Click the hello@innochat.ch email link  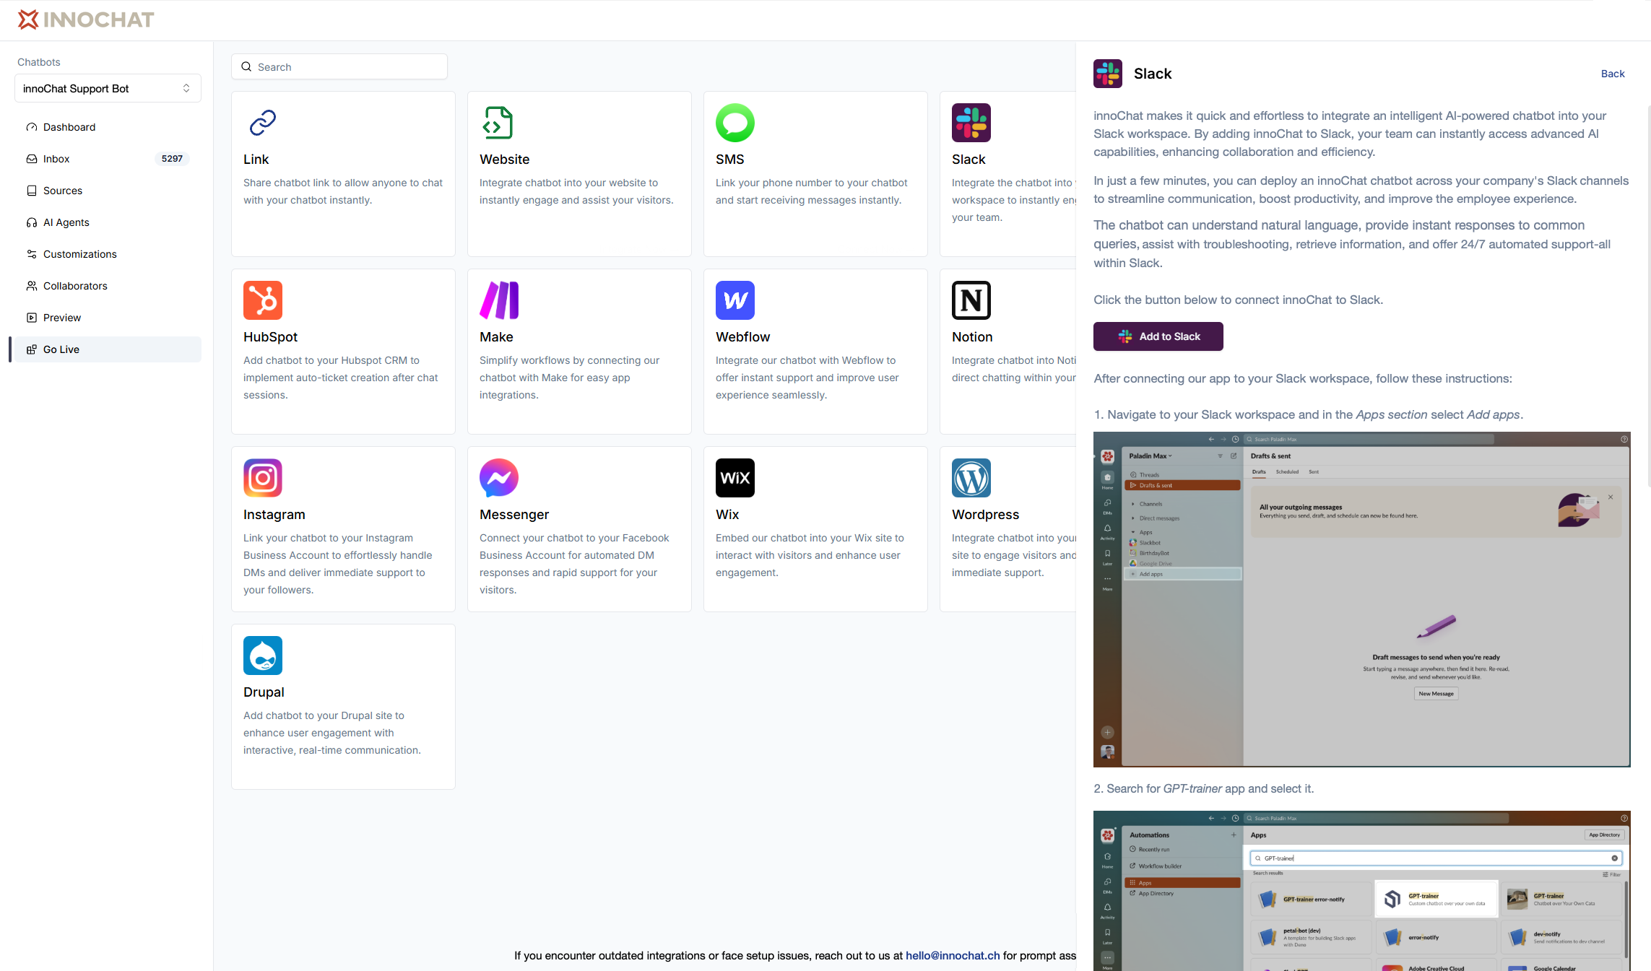[x=952, y=955]
